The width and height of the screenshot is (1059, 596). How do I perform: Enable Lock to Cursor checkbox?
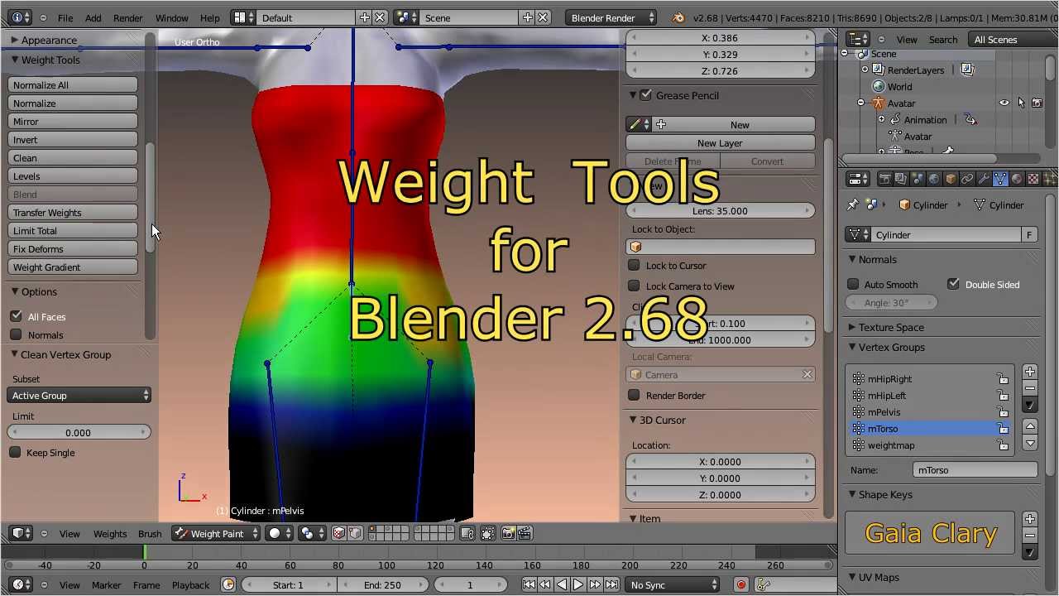tap(634, 265)
